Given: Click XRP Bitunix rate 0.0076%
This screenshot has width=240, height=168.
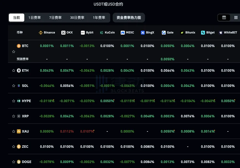Looking at the screenshot, I should 188,116.
